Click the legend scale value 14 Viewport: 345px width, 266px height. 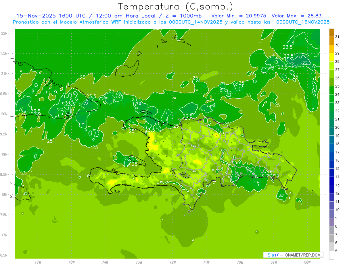click(337, 177)
